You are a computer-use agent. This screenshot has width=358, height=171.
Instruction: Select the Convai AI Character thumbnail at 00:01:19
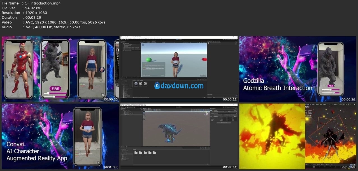tap(60, 136)
